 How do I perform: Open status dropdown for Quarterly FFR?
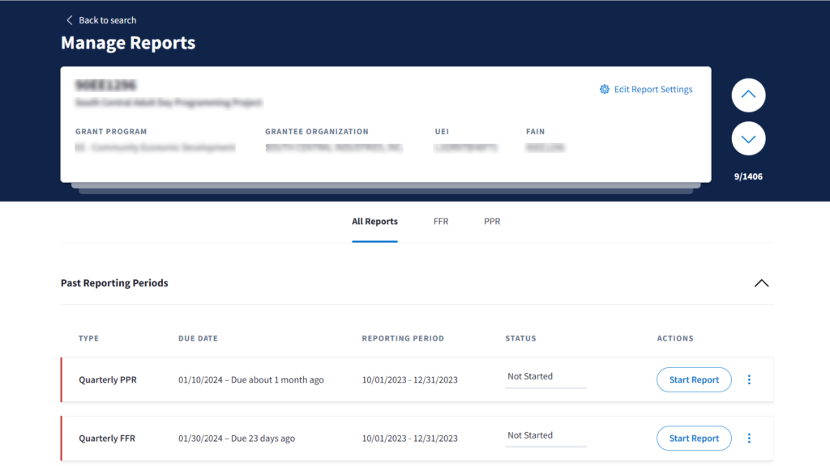[x=545, y=437]
